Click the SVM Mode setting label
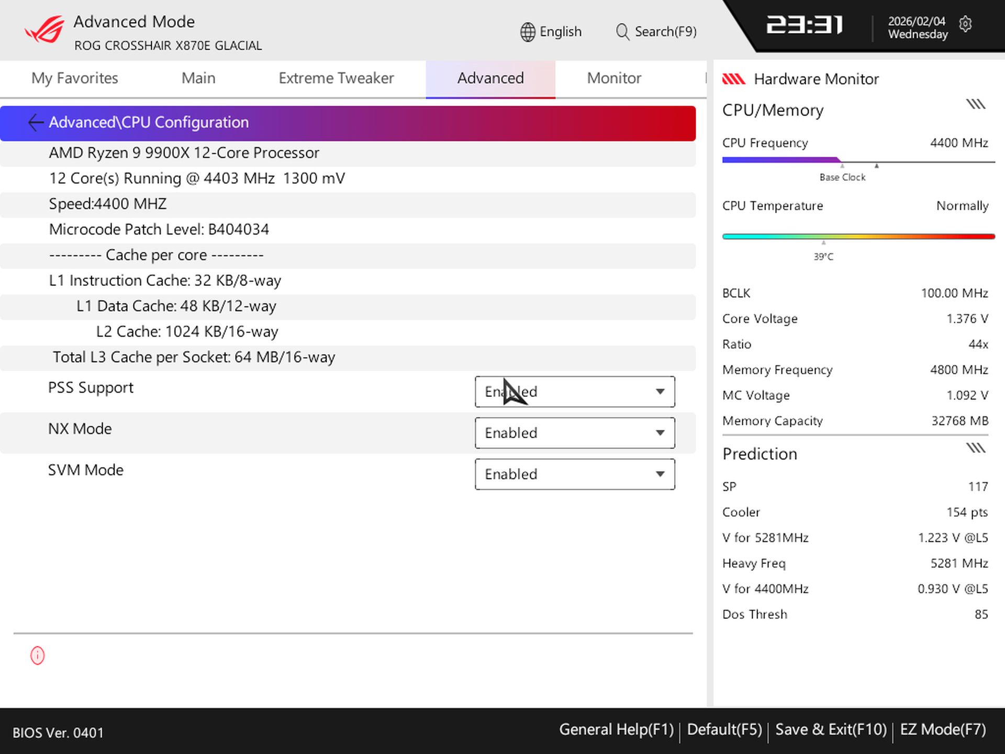The image size is (1005, 754). [86, 470]
